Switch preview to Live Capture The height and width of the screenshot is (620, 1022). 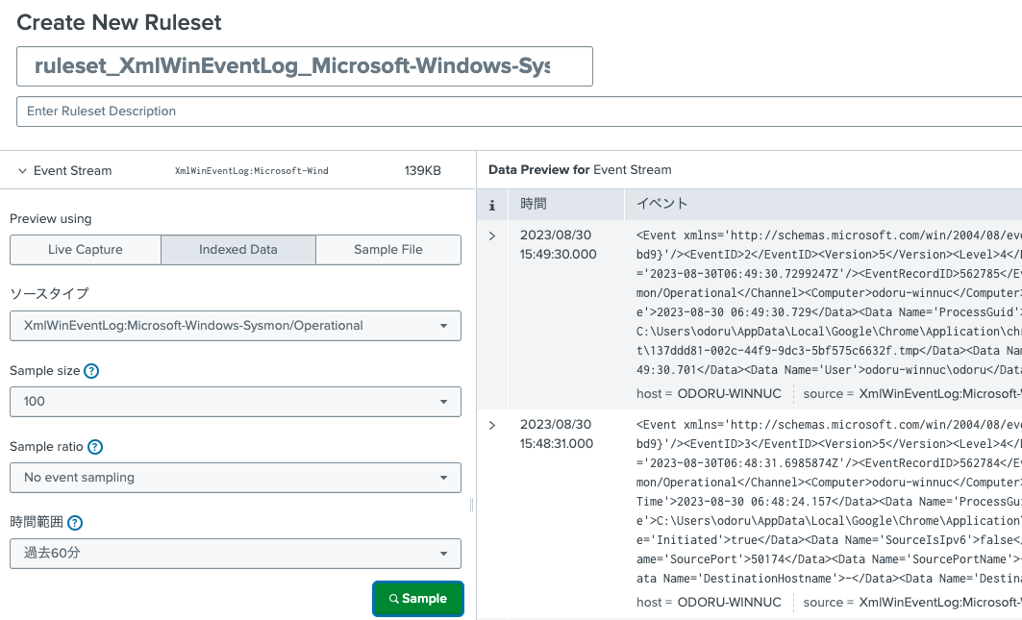pos(86,250)
